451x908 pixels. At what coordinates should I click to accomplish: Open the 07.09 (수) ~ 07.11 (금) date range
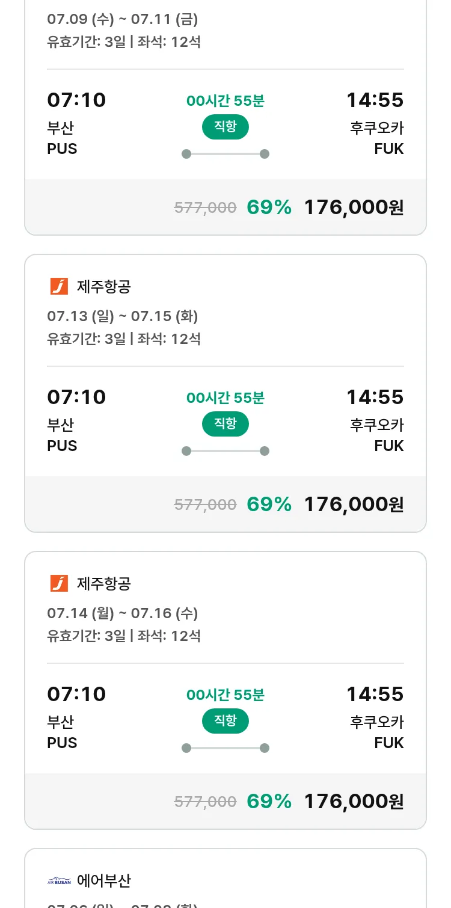(x=123, y=19)
